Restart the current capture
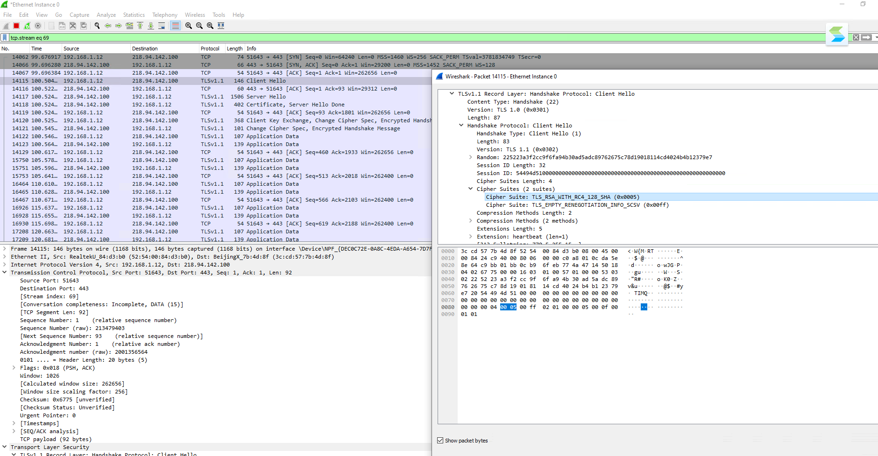Image resolution: width=878 pixels, height=456 pixels. 26,26
